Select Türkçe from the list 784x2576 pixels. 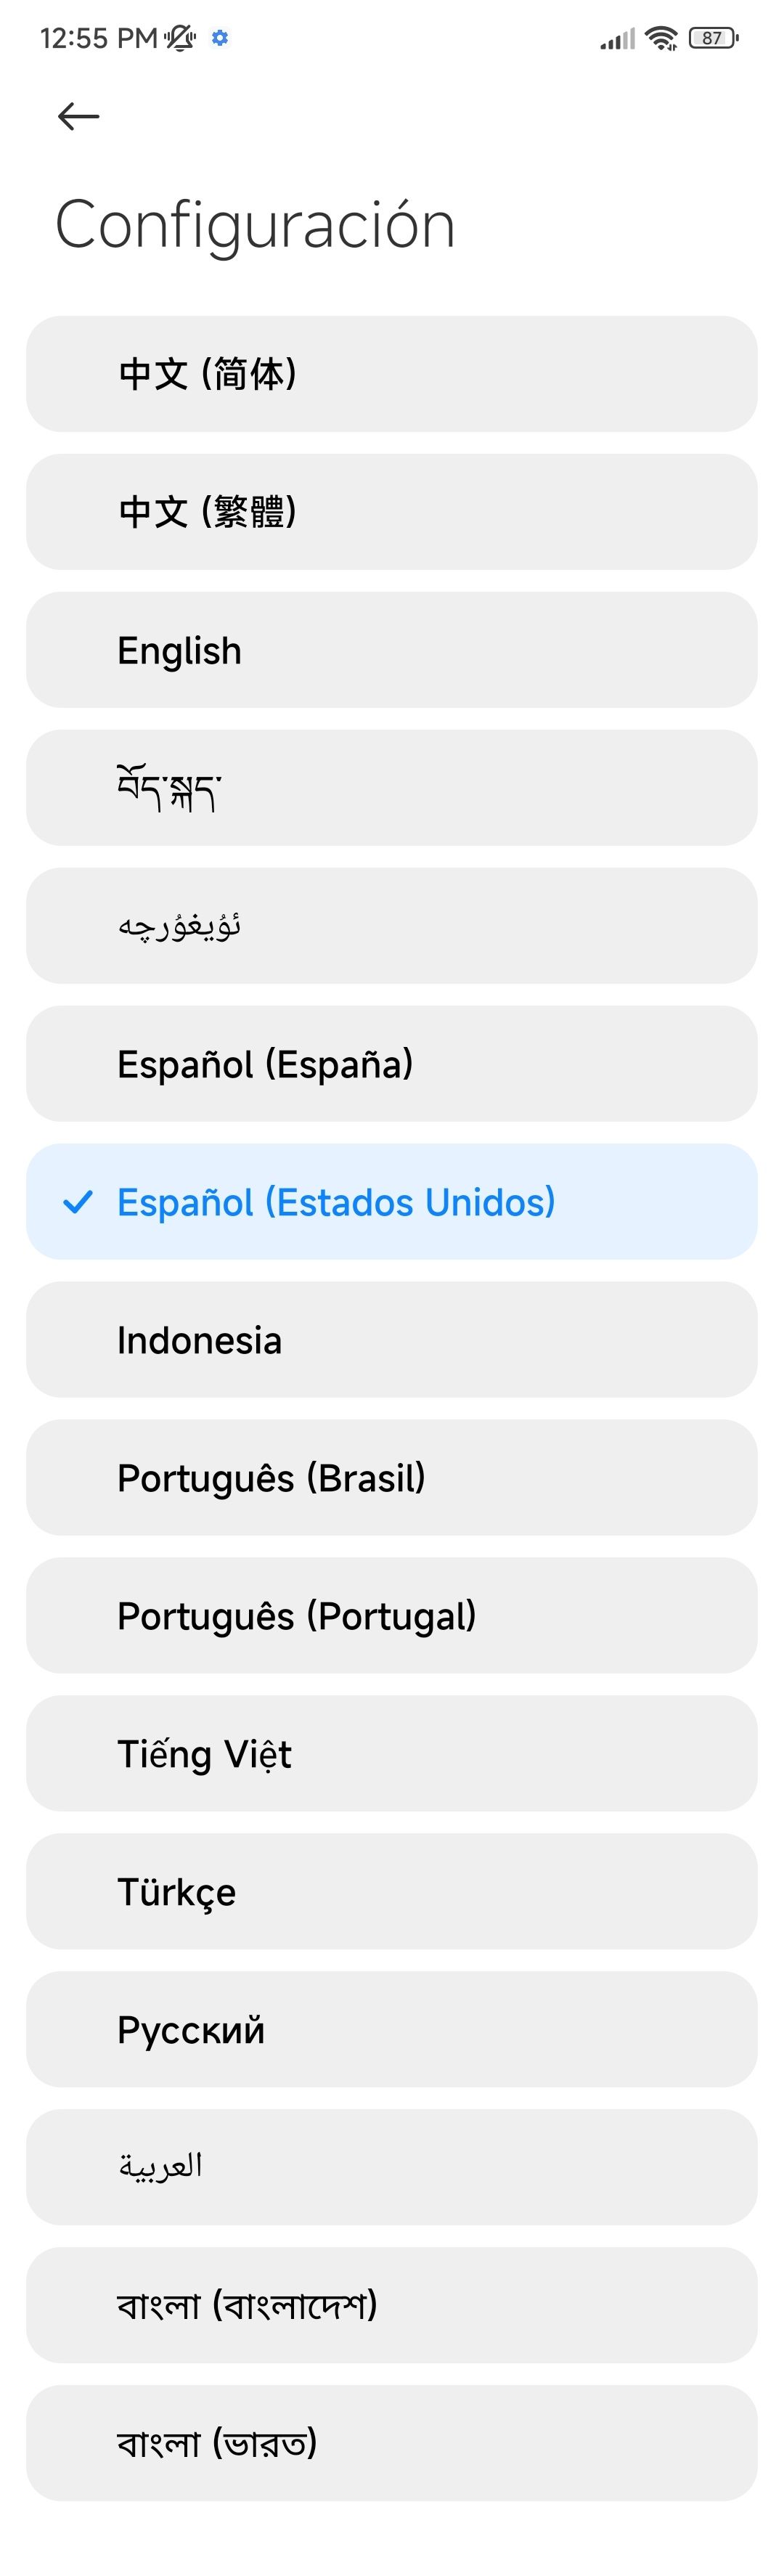[391, 1892]
